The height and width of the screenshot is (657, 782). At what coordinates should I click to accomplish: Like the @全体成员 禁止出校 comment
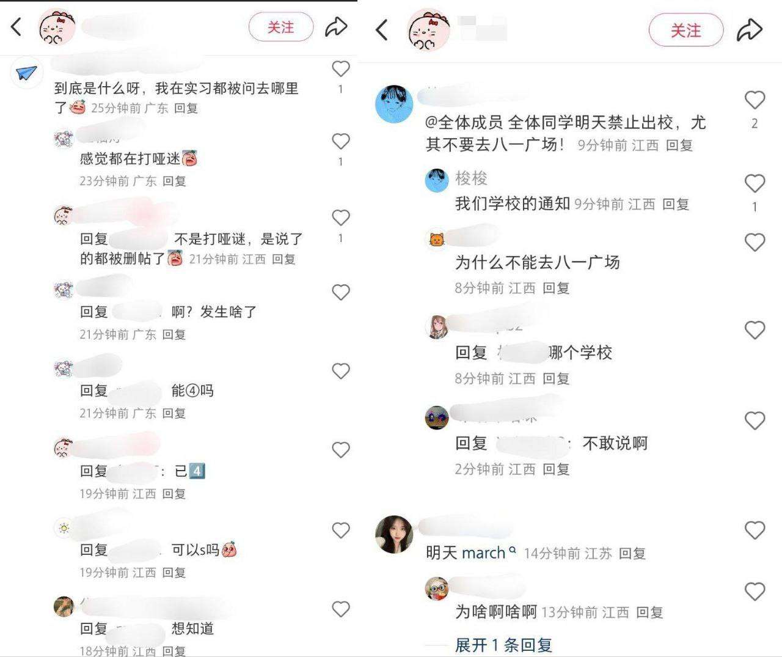[755, 100]
